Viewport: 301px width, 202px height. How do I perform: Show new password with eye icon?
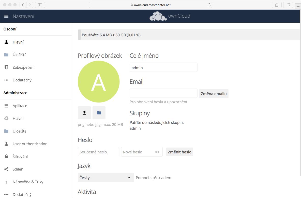[157, 152]
